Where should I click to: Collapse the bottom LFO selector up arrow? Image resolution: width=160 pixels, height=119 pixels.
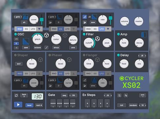pyautogui.click(x=108, y=73)
